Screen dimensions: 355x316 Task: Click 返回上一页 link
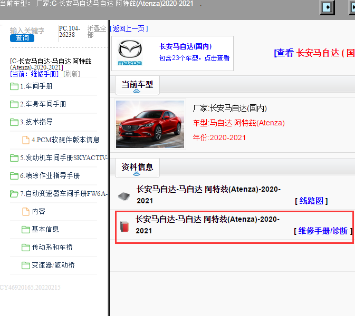129,29
